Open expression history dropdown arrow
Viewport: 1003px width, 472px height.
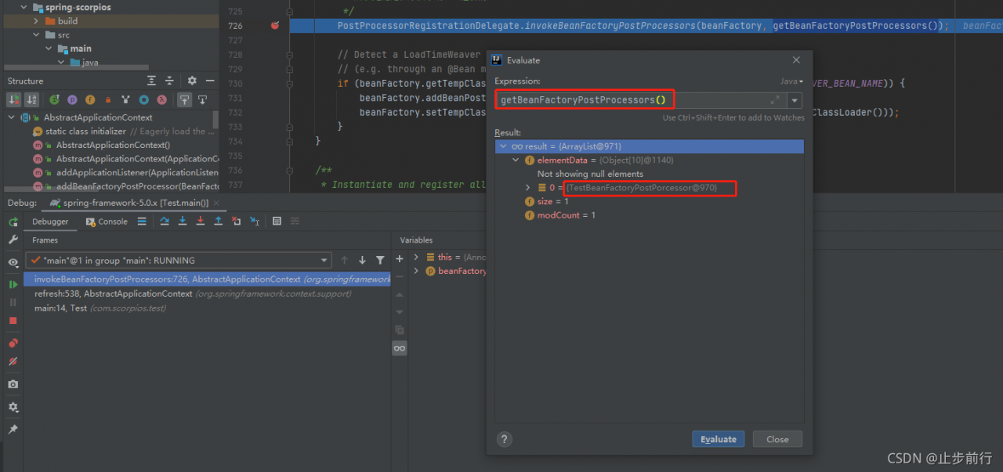(795, 100)
